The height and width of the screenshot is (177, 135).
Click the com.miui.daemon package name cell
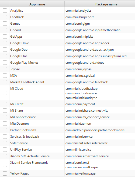pyautogui.click(x=100, y=124)
